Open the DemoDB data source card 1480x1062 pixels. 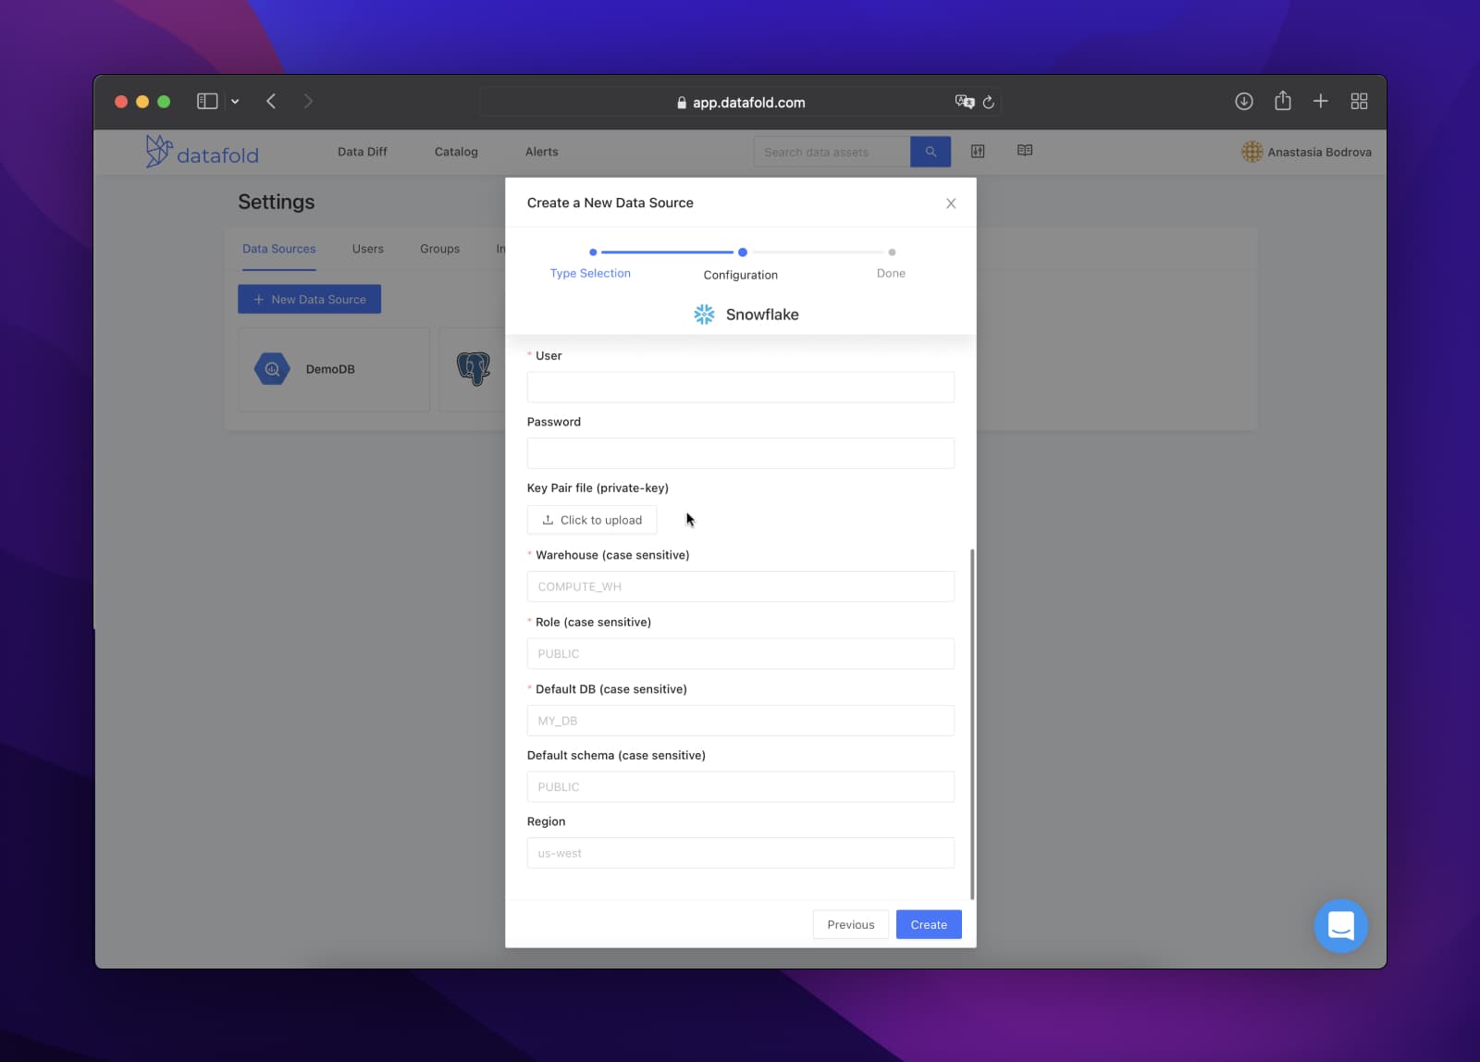[334, 369]
